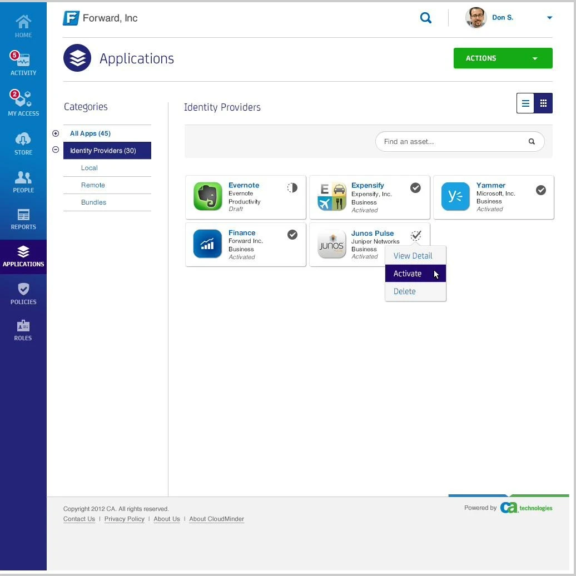This screenshot has width=576, height=576.
Task: Select the Remote subcategory
Action: click(x=93, y=185)
